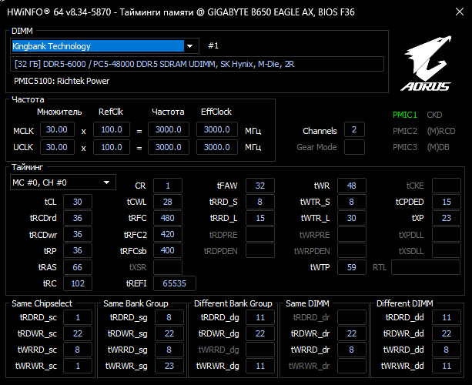The height and width of the screenshot is (385, 472).
Task: Click the tRFC value 480
Action: (168, 218)
